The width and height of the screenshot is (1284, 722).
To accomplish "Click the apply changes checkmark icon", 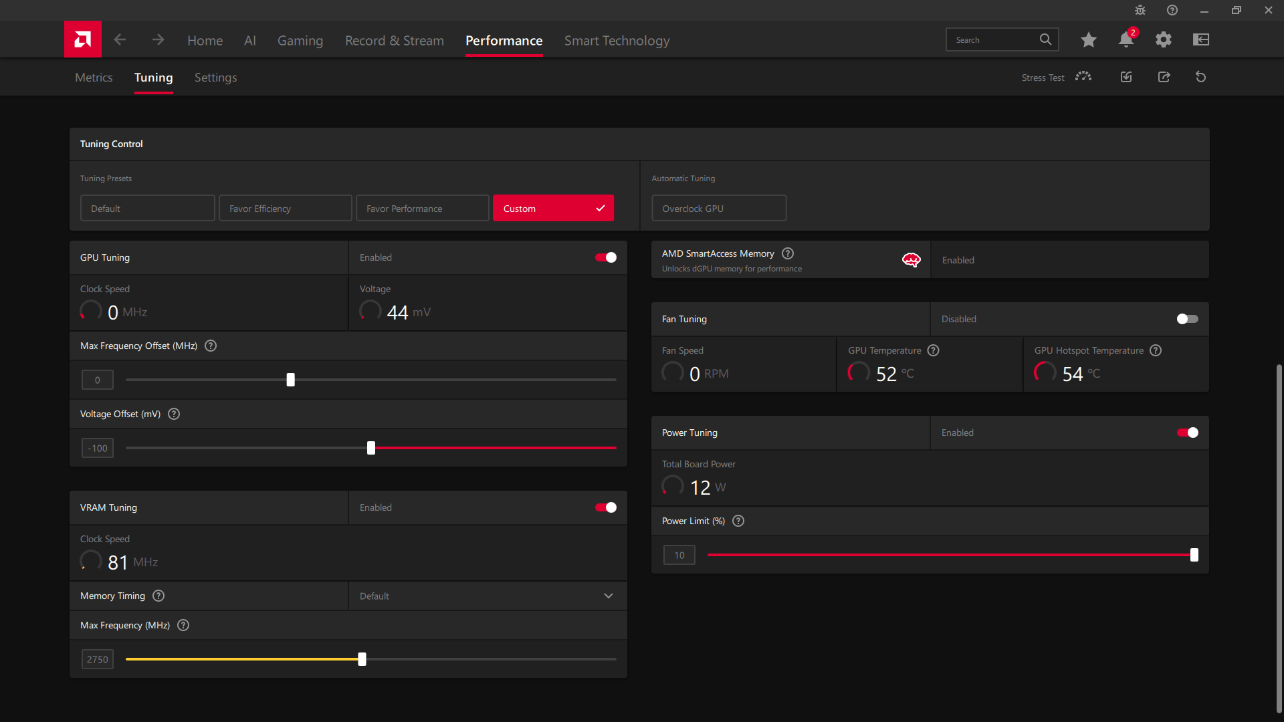I will [x=1126, y=77].
